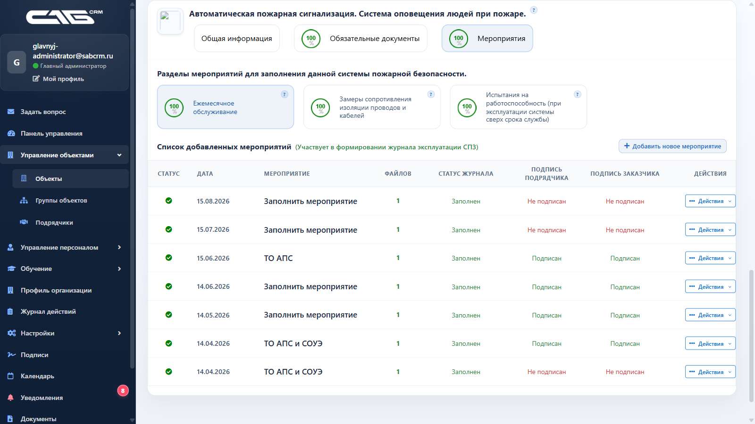Open the Задать вопрос menu item

[64, 112]
